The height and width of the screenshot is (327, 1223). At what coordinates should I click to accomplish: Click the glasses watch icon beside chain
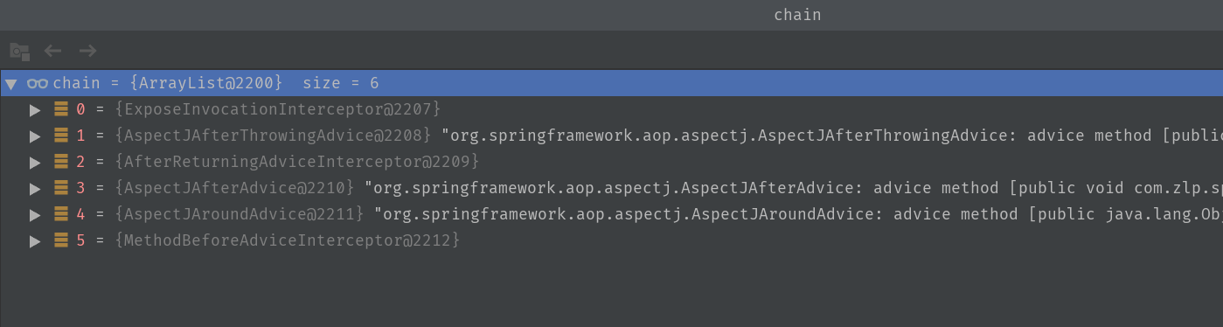[x=38, y=84]
